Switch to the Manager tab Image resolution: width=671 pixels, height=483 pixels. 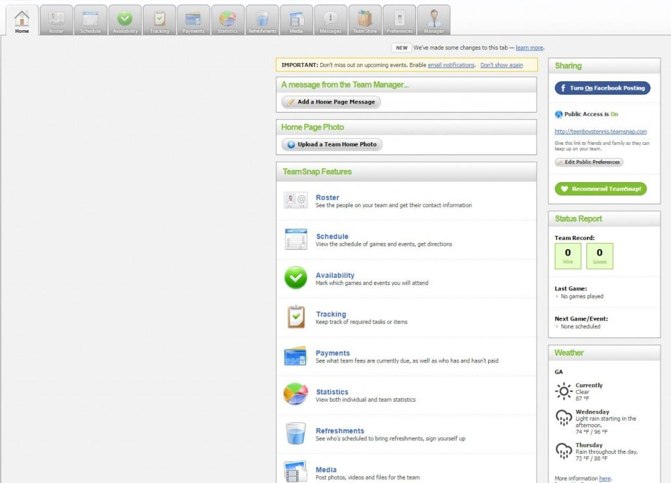(x=434, y=20)
